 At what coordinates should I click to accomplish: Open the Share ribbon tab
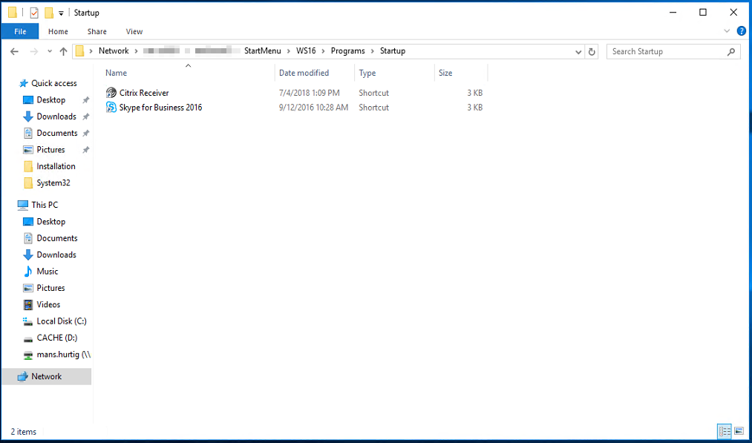coord(97,31)
